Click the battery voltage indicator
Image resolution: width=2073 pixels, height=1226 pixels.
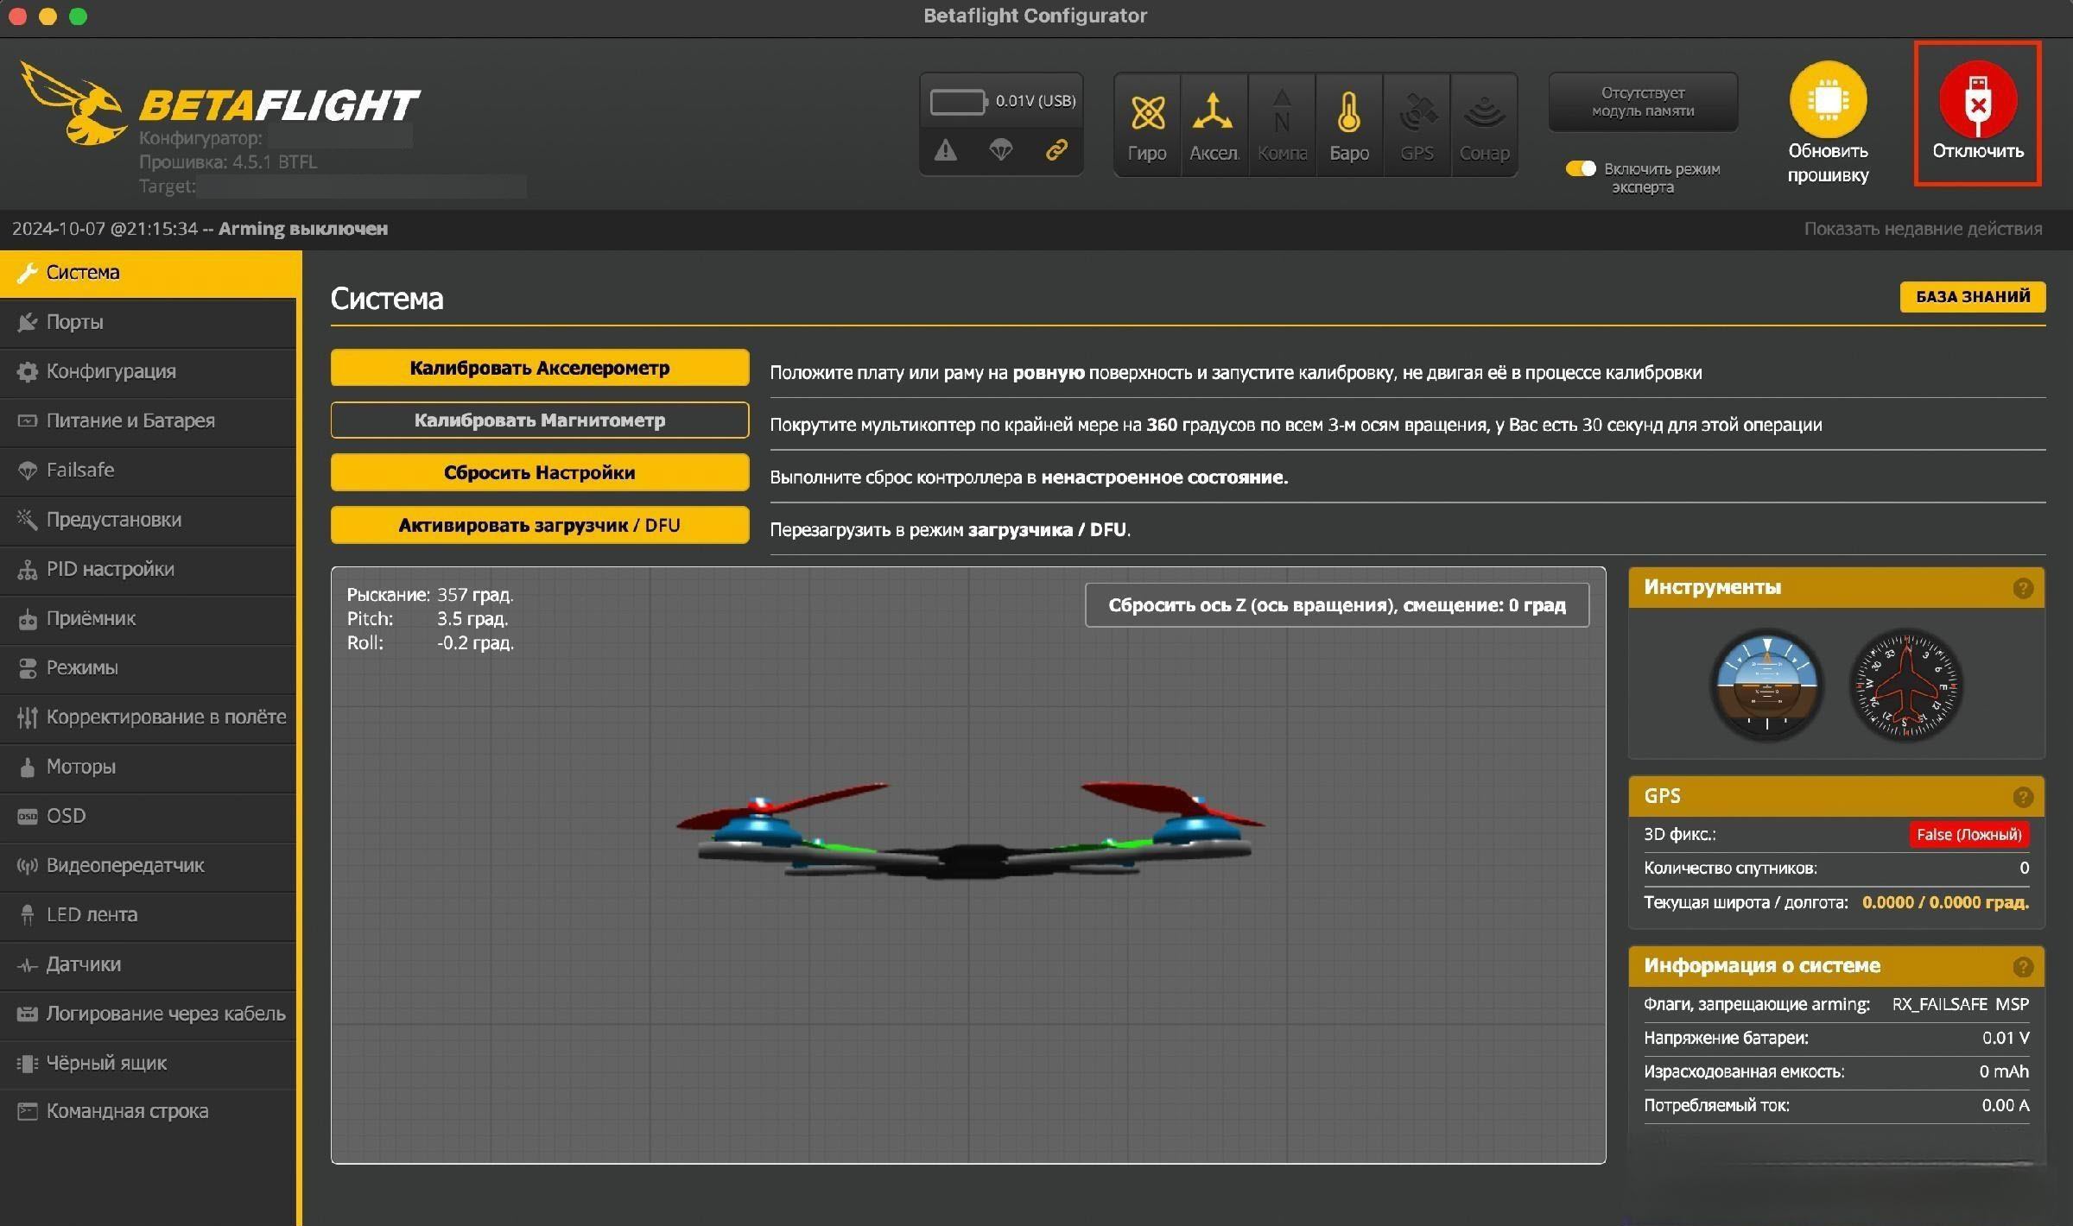[1002, 101]
